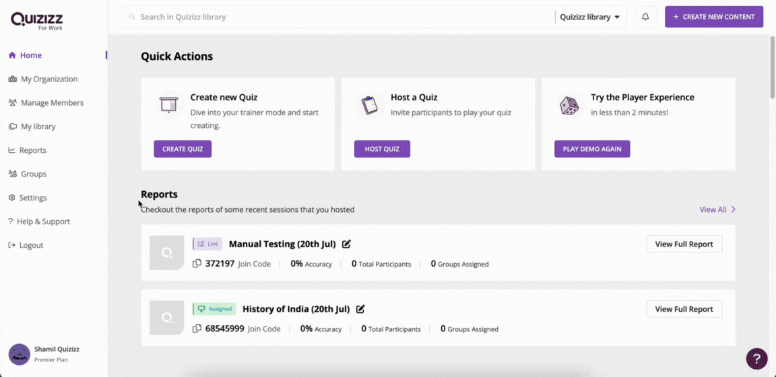Open Reports in the sidebar
The image size is (776, 377).
click(27, 150)
